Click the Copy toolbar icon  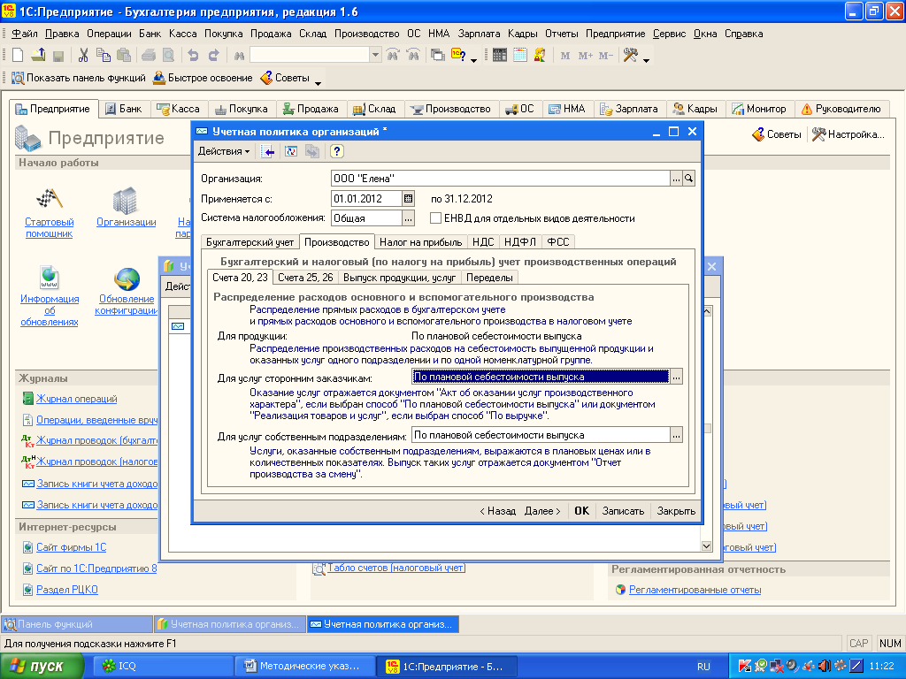click(104, 56)
